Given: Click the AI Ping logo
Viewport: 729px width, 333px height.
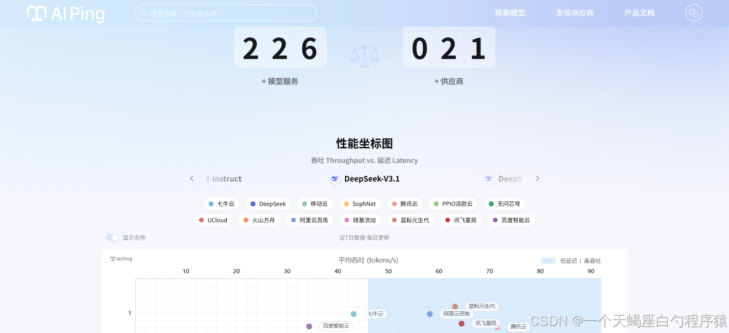Looking at the screenshot, I should click(x=65, y=14).
